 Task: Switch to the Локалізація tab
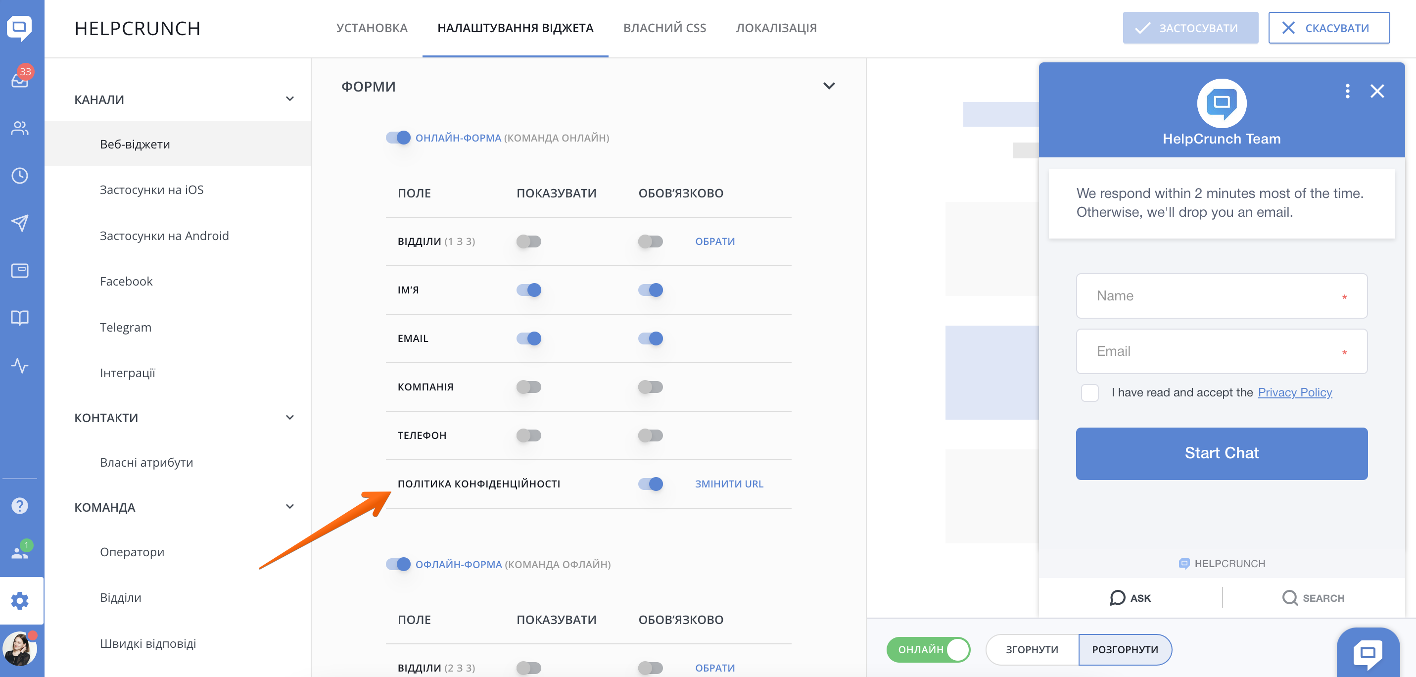776,28
